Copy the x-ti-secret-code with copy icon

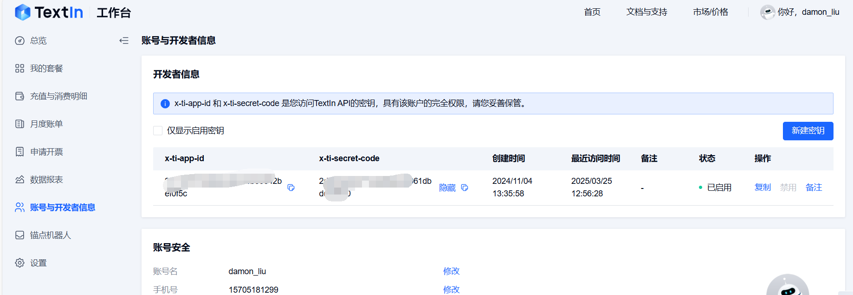coord(465,188)
